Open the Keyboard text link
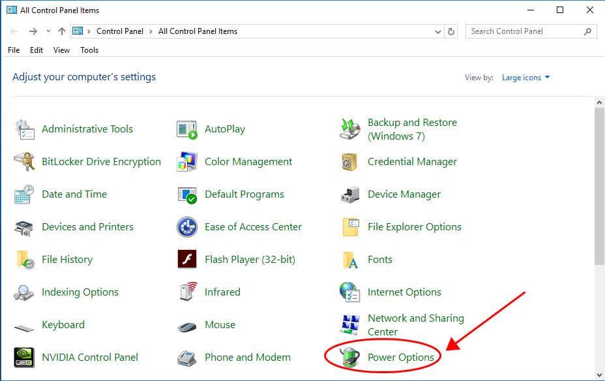The height and width of the screenshot is (381, 605). (x=63, y=325)
